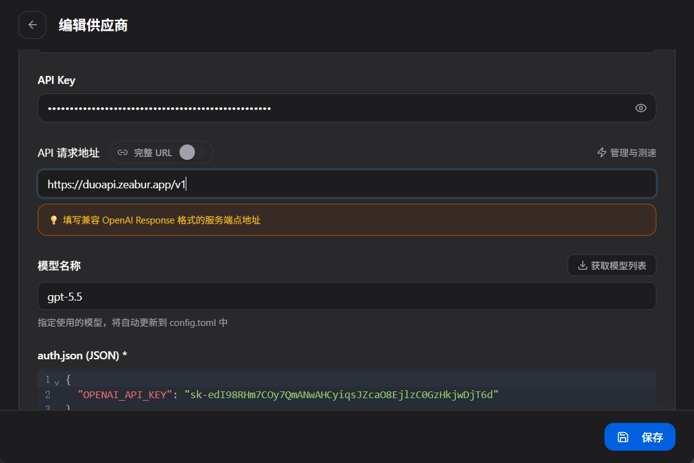Collapse JSON block with line 1 fold arrow
Image resolution: width=694 pixels, height=463 pixels.
pyautogui.click(x=57, y=382)
